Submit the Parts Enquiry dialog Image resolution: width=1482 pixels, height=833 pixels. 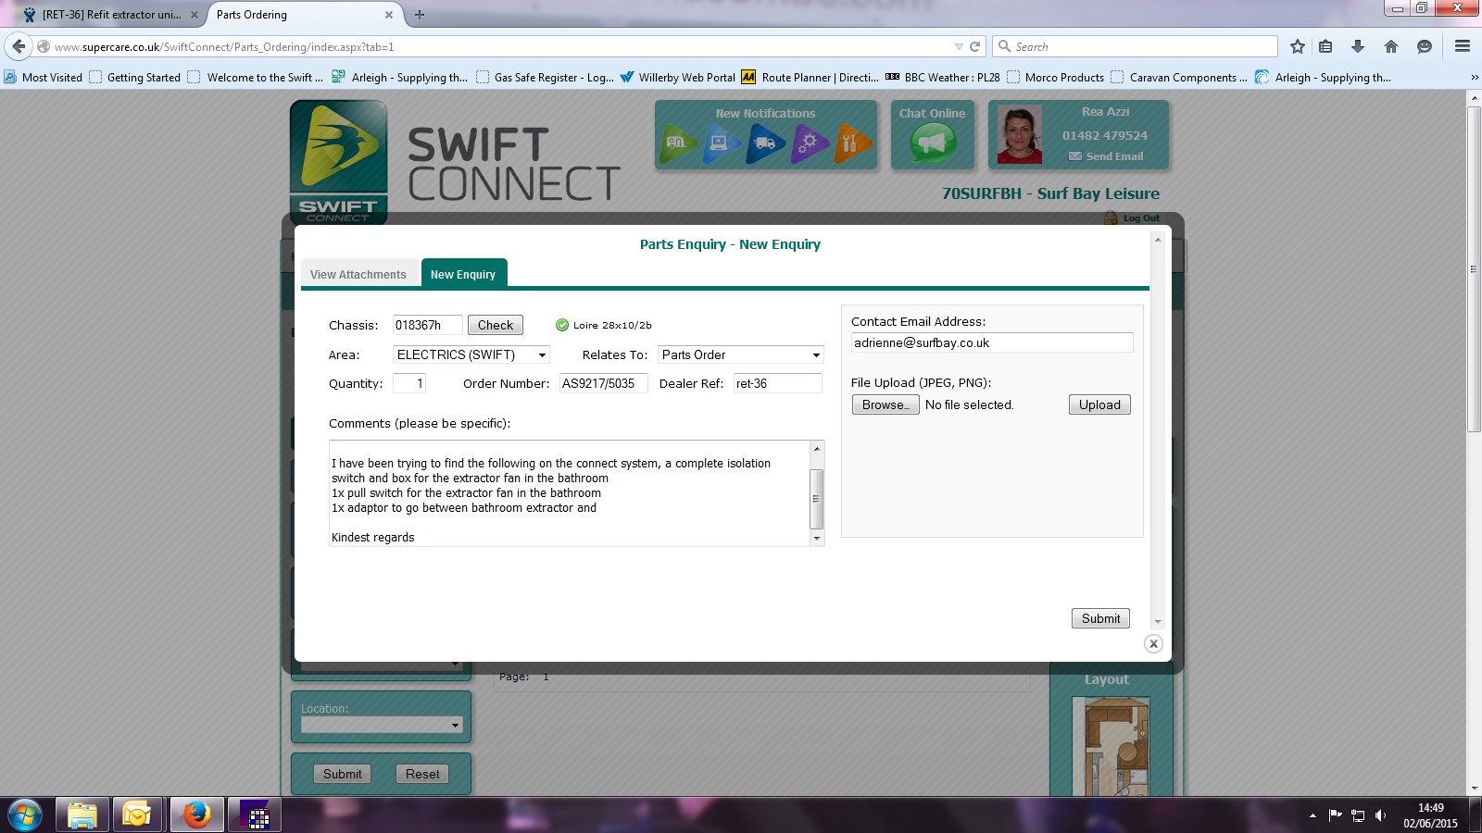1100,618
